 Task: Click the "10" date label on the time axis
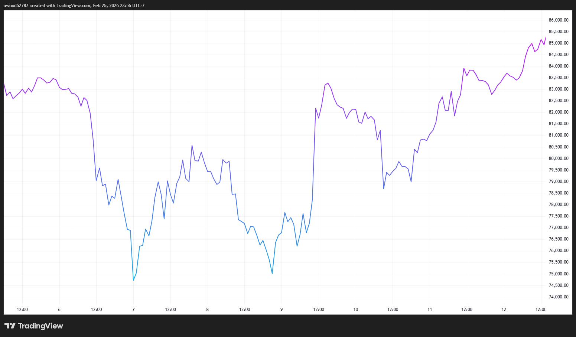click(355, 309)
